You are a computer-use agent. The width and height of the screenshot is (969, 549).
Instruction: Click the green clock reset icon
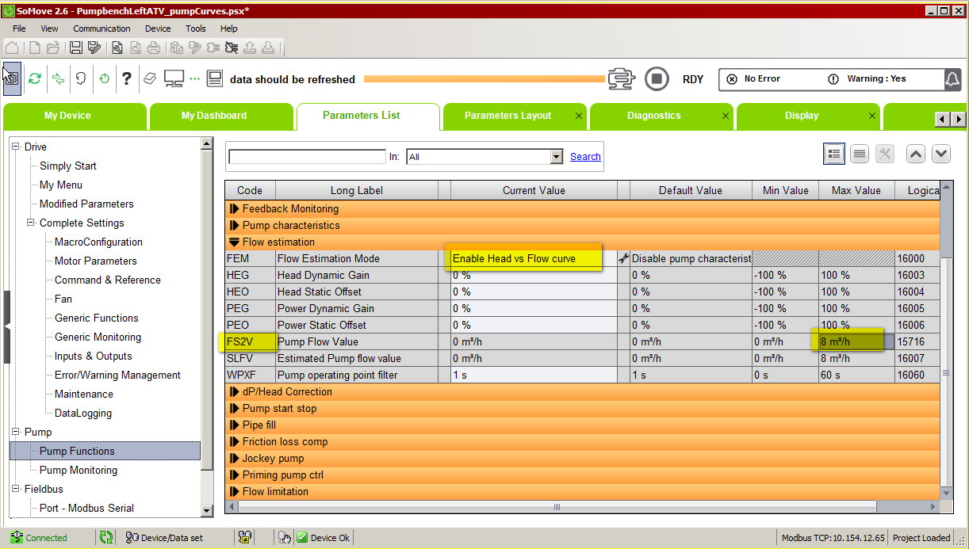104,78
